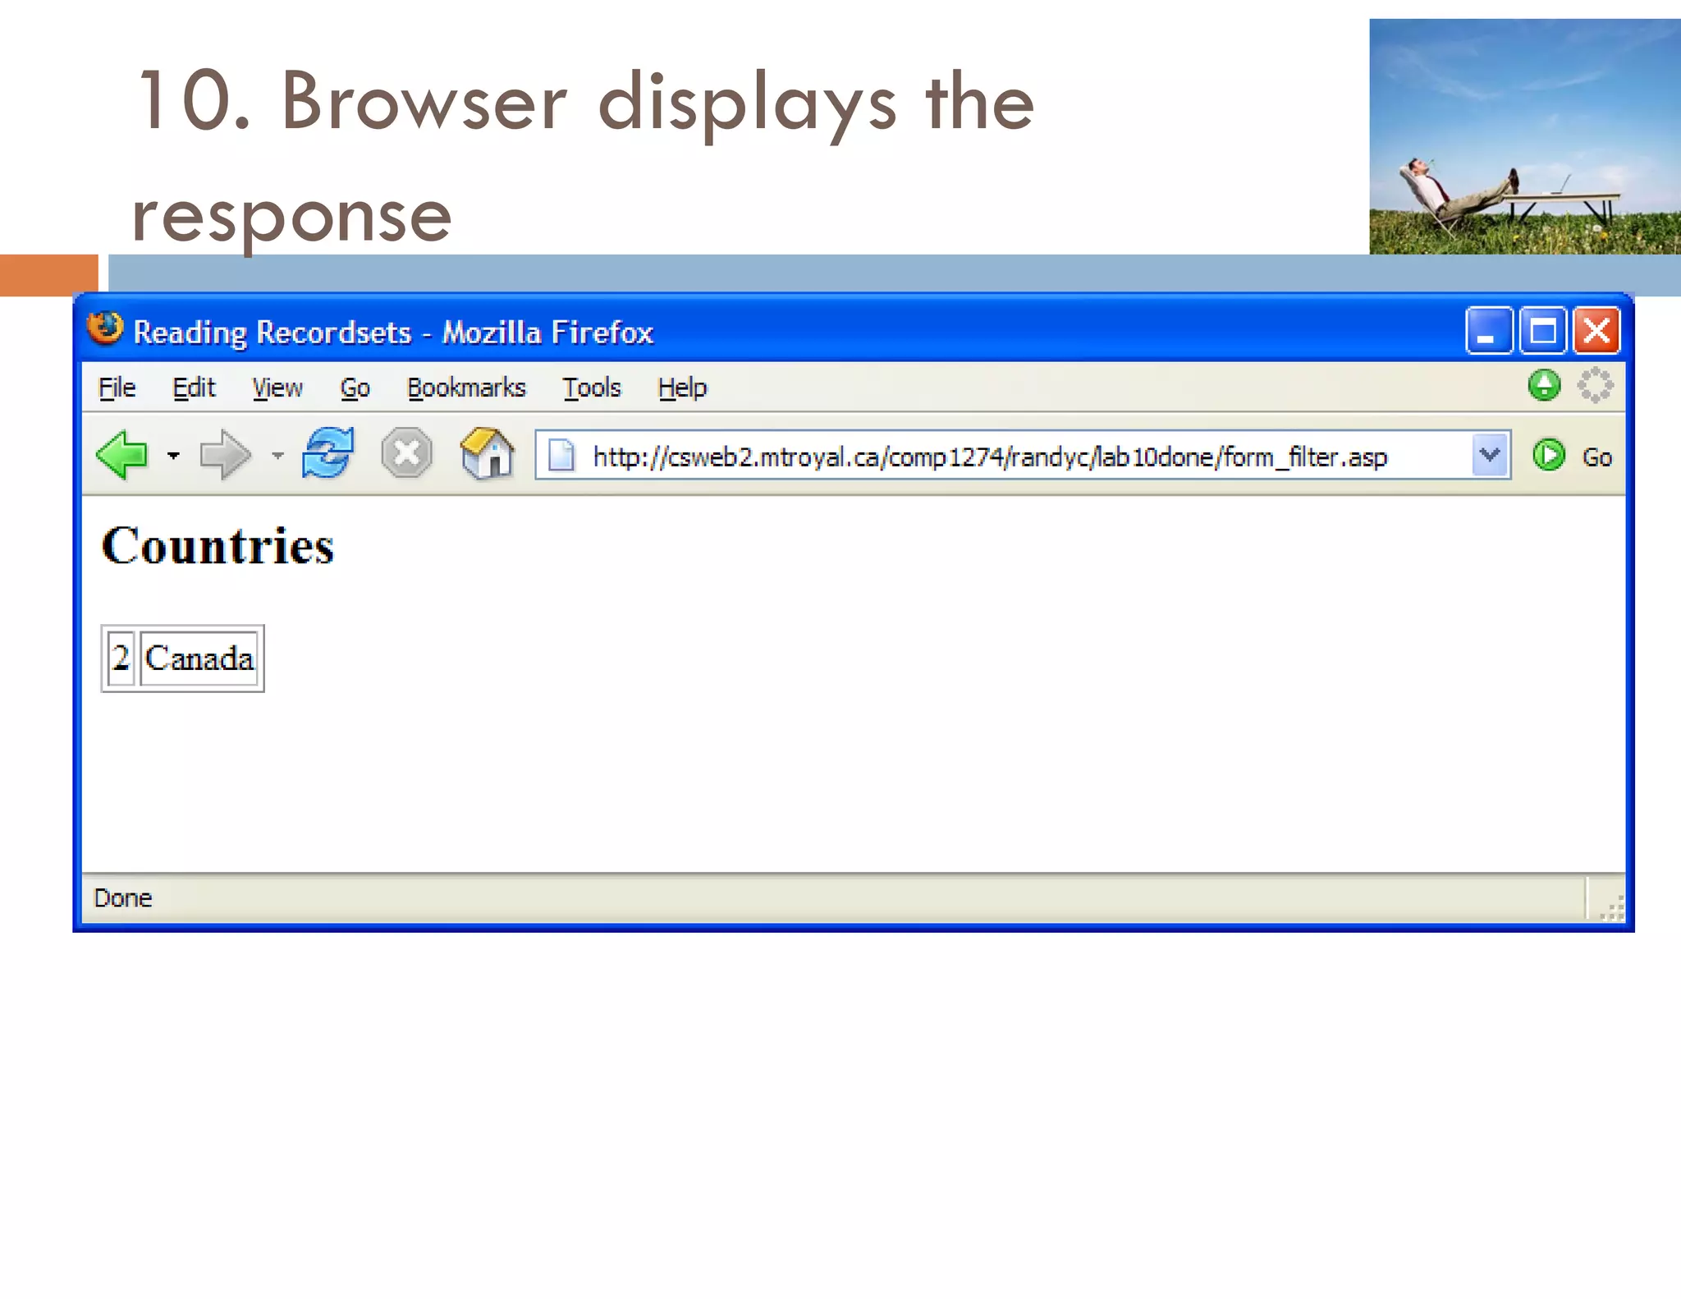Reload the page with the Refresh icon

coord(328,452)
